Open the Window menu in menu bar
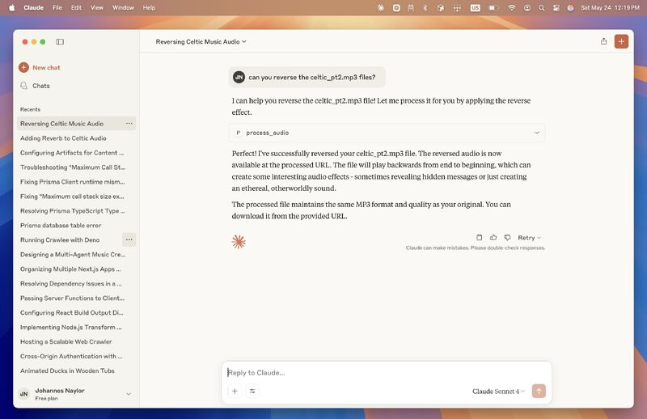Screen dimensions: 647x419 click(123, 7)
